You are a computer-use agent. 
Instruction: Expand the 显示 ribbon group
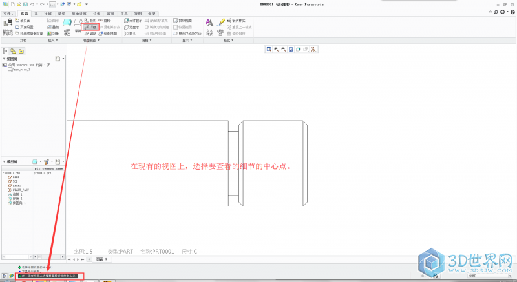[x=187, y=40]
